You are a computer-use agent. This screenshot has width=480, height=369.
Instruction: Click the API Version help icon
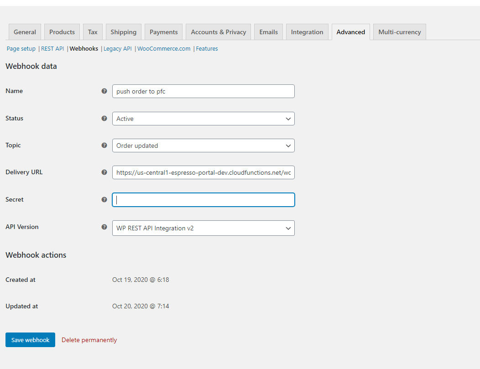[104, 227]
